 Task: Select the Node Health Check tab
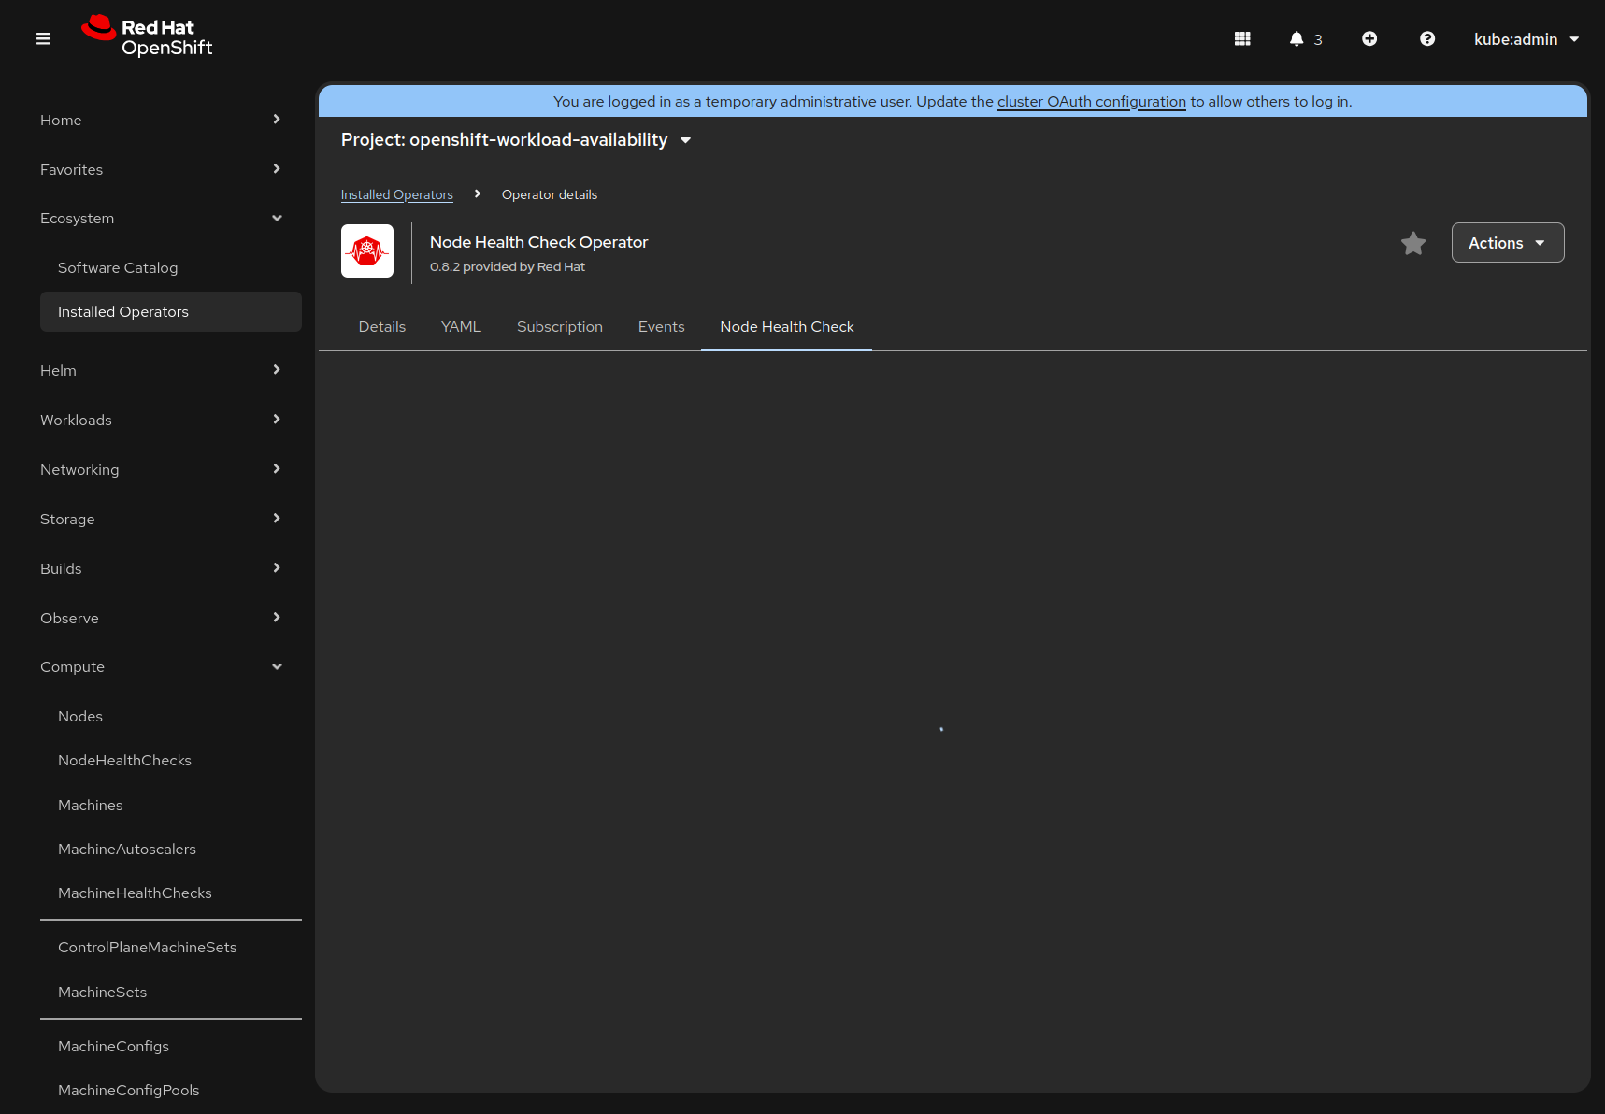click(x=787, y=327)
